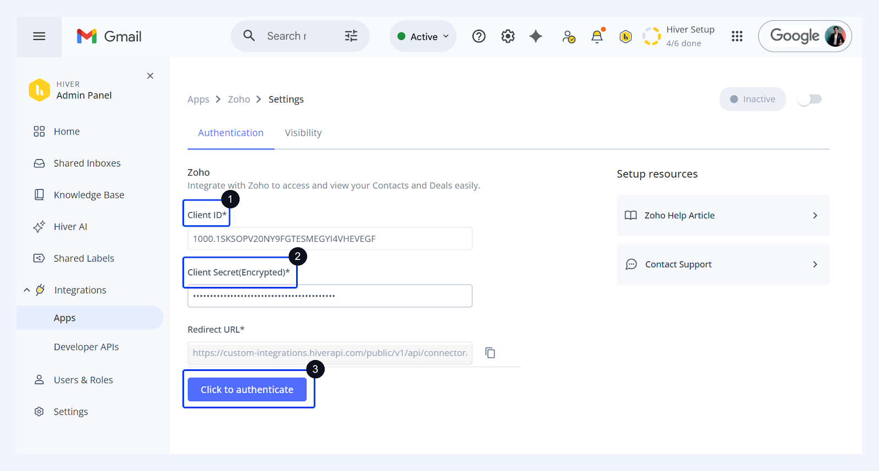
Task: Click the Shared Labels tag icon
Action: (x=39, y=258)
